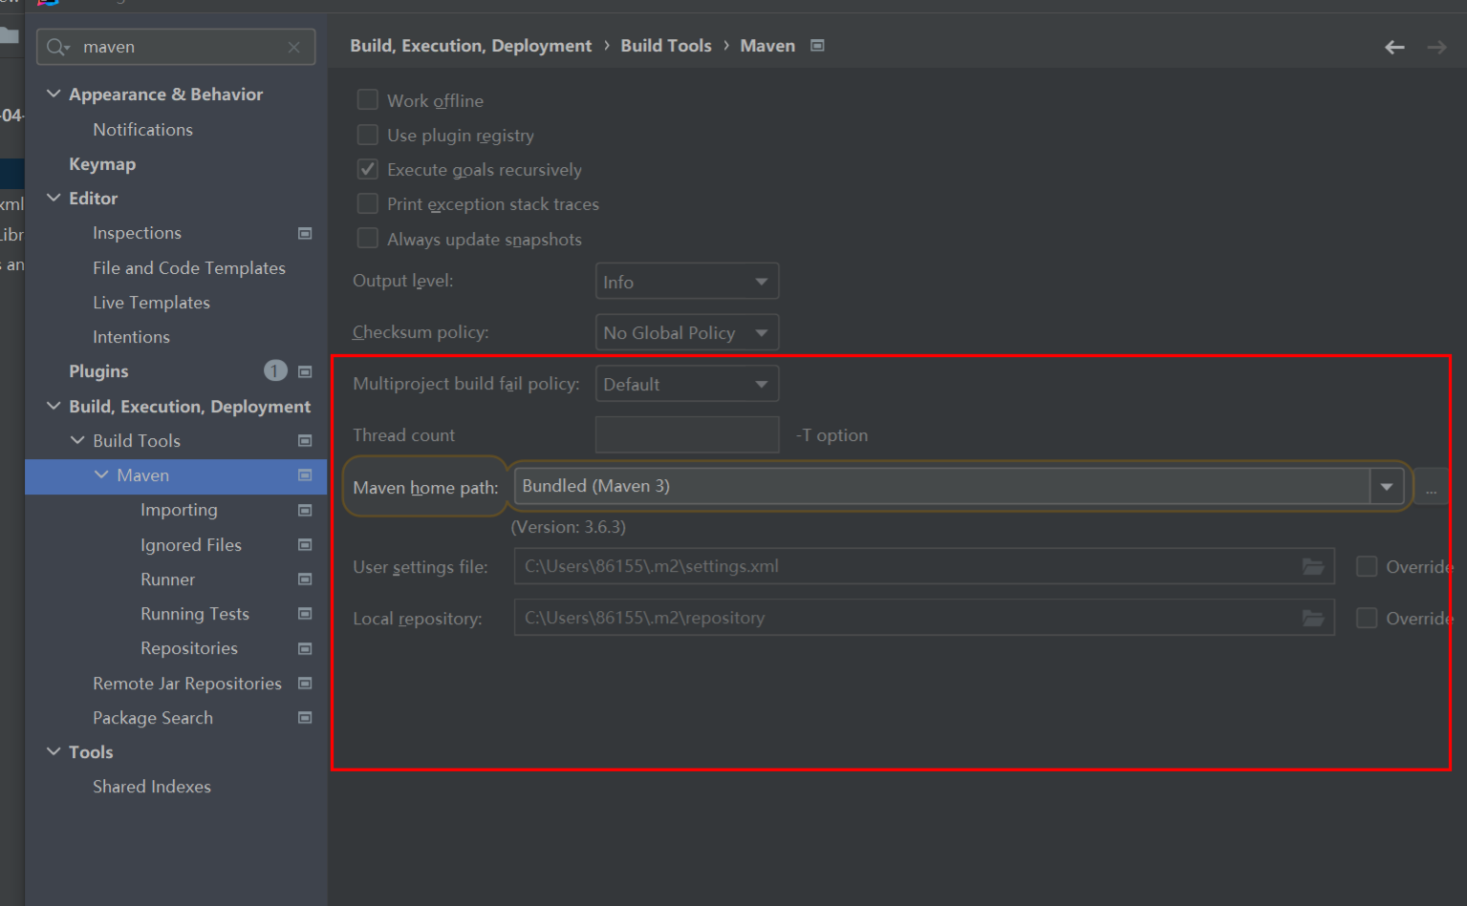Check Override for User settings file

tap(1367, 566)
